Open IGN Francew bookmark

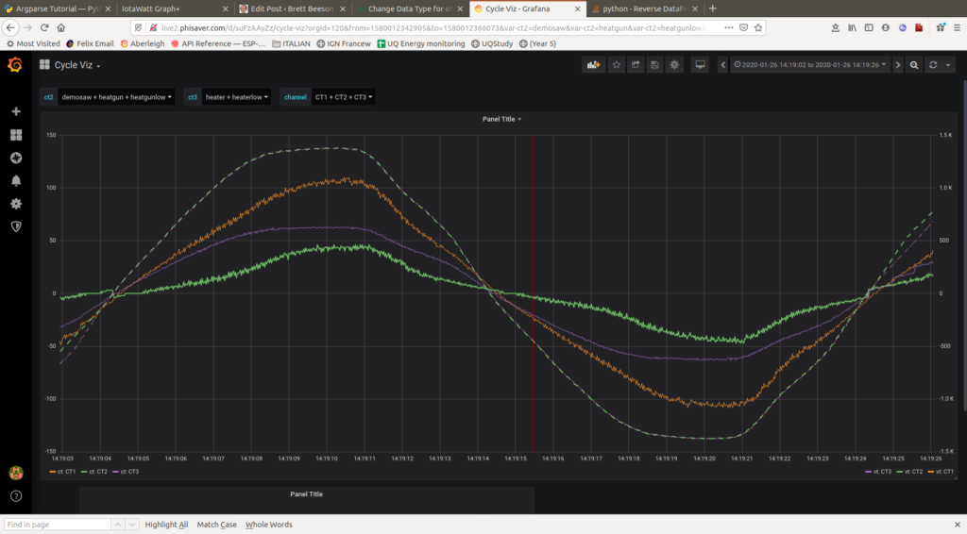coord(344,43)
